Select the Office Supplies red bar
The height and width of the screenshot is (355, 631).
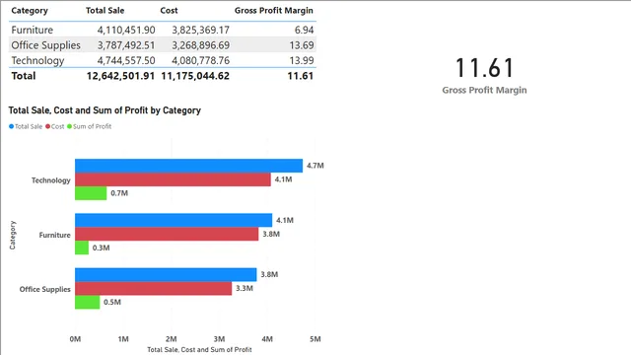(x=154, y=288)
